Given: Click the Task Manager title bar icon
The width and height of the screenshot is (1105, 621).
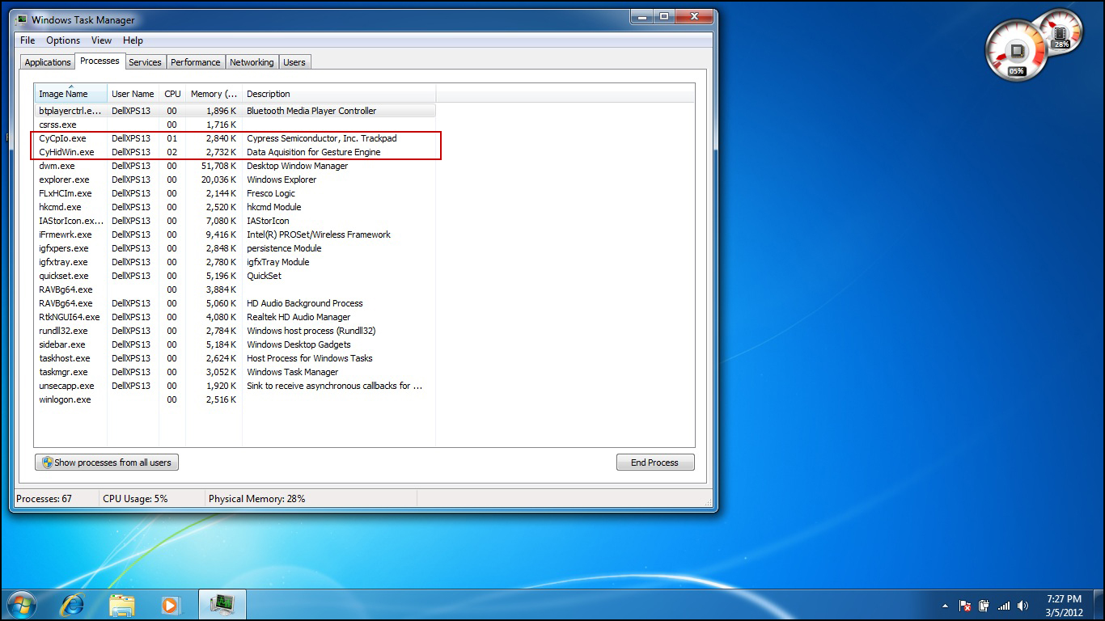Looking at the screenshot, I should pos(22,19).
